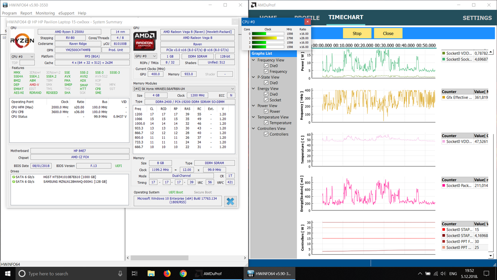
Task: Click the ENG input language indicator
Action: [x=453, y=274]
